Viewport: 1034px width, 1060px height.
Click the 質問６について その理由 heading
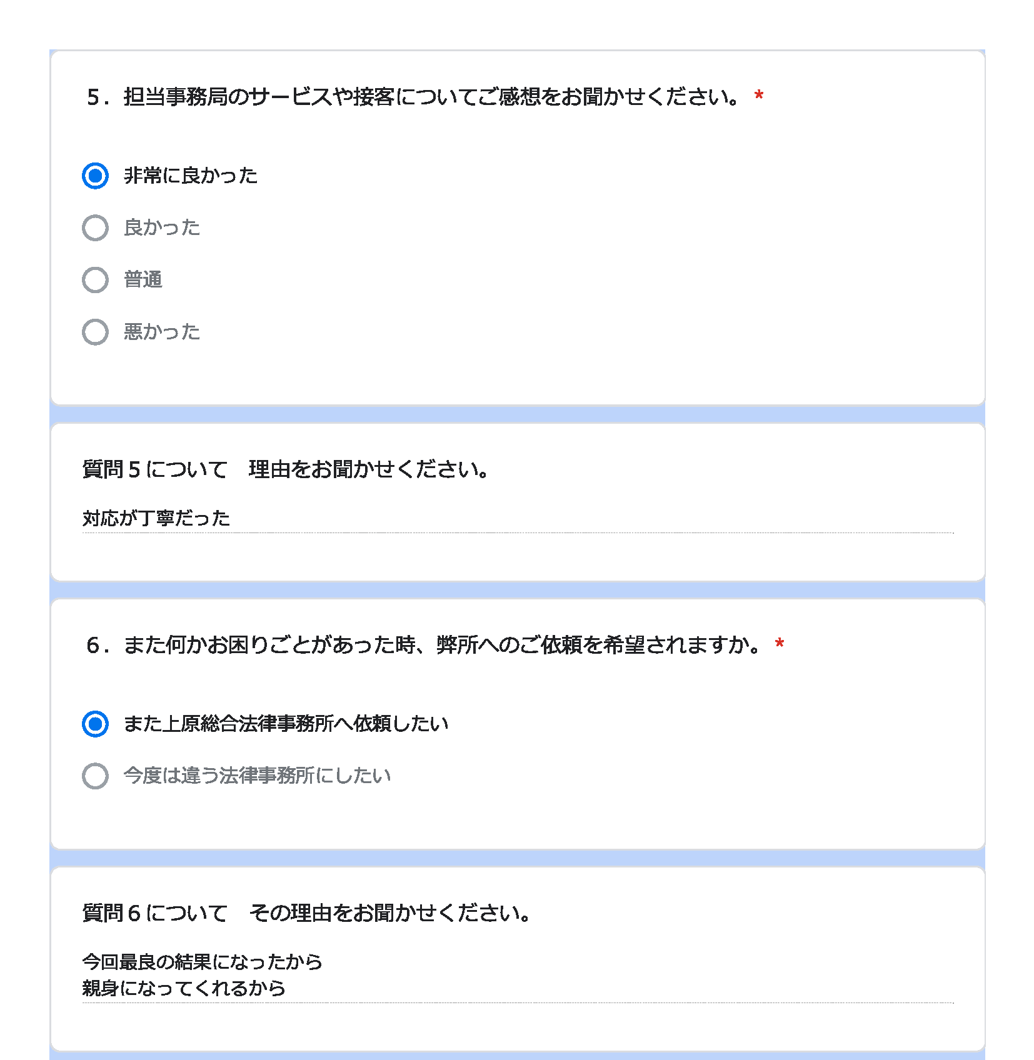pos(306,913)
